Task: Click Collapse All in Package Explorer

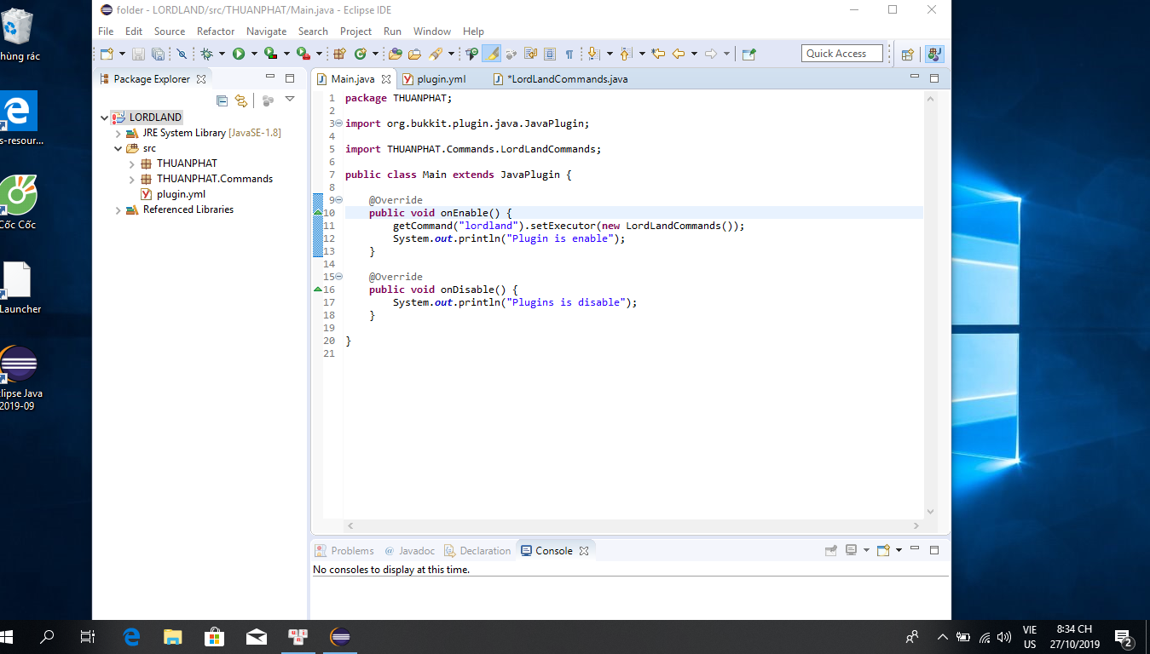Action: pos(222,100)
